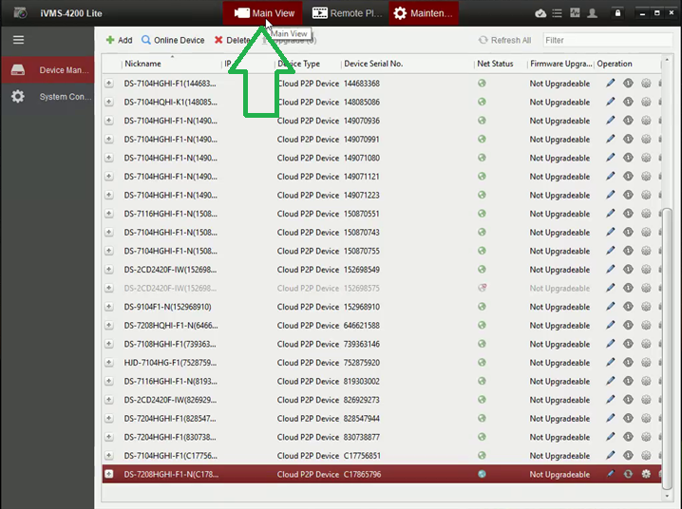
Task: Select the DS-7108HGHI-F1(739363... nickname
Action: [x=170, y=344]
